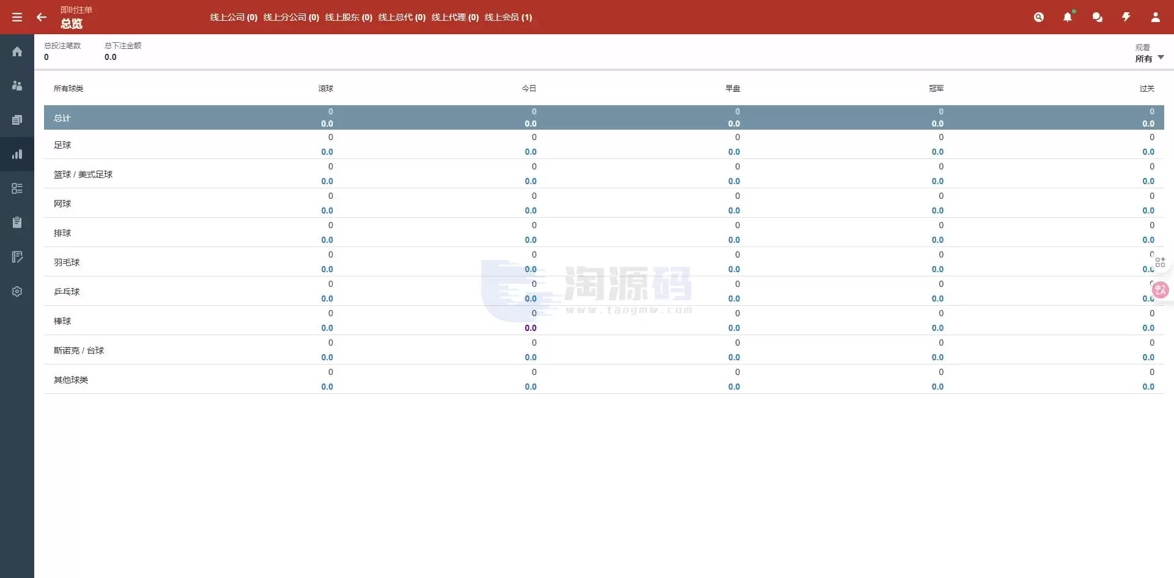
Task: Select the 斯诺克 / 台球 row label
Action: 79,350
